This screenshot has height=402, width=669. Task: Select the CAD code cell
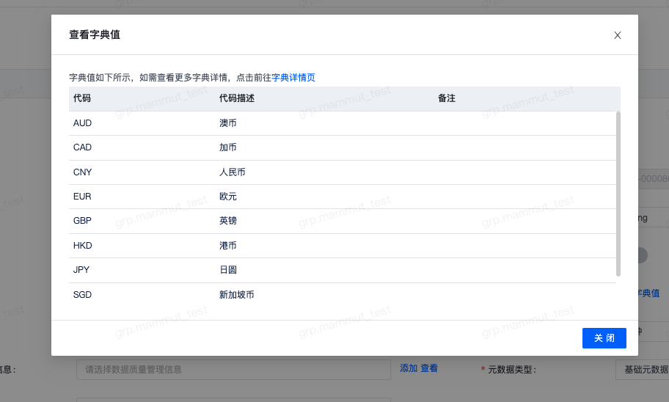tap(82, 147)
